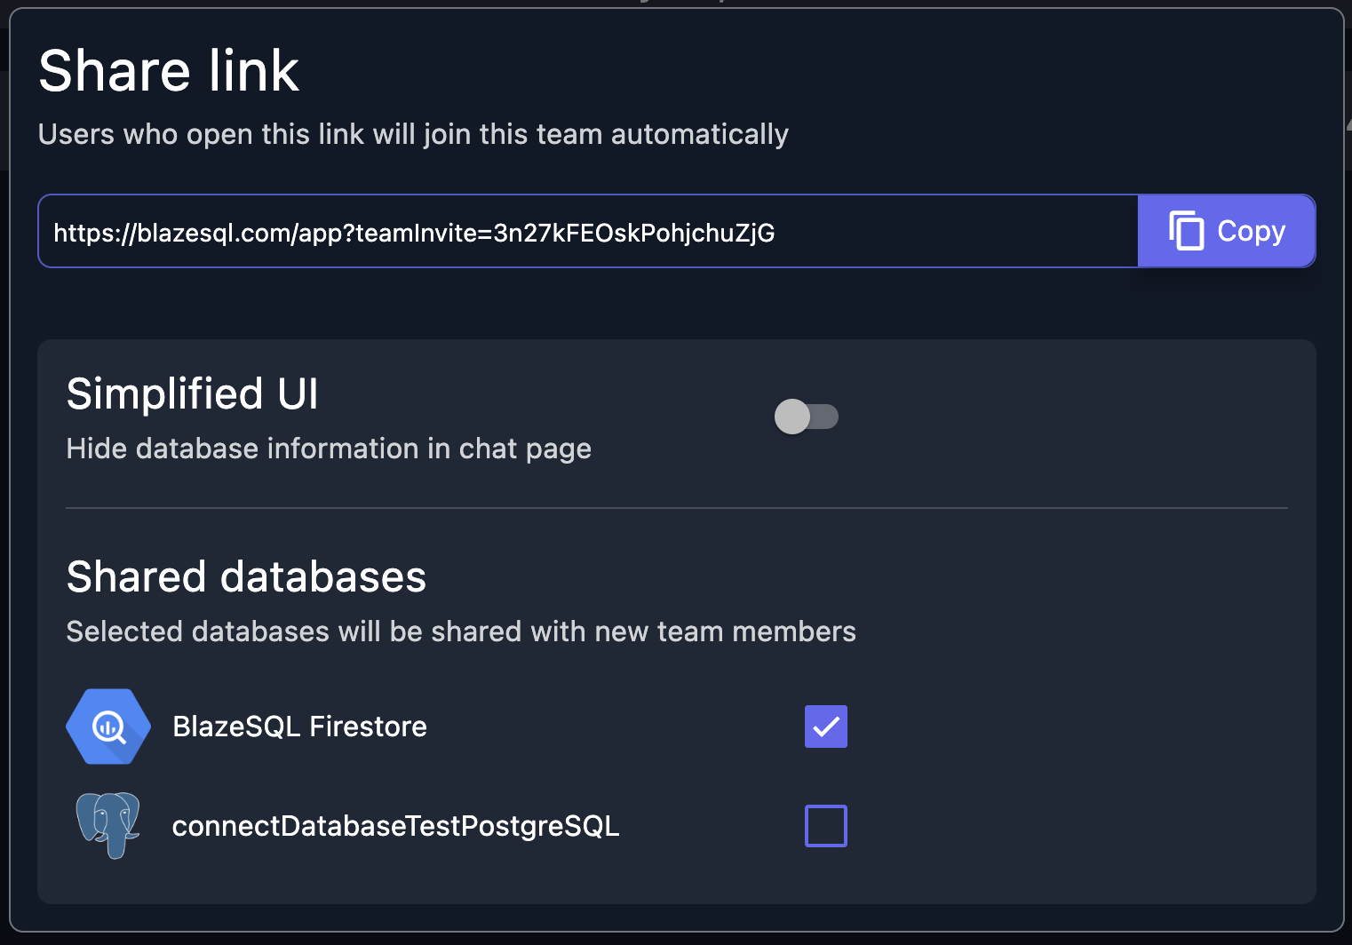The height and width of the screenshot is (945, 1352).
Task: Click the connectDatabaseTestPostgreSQL label
Action: coord(396,825)
